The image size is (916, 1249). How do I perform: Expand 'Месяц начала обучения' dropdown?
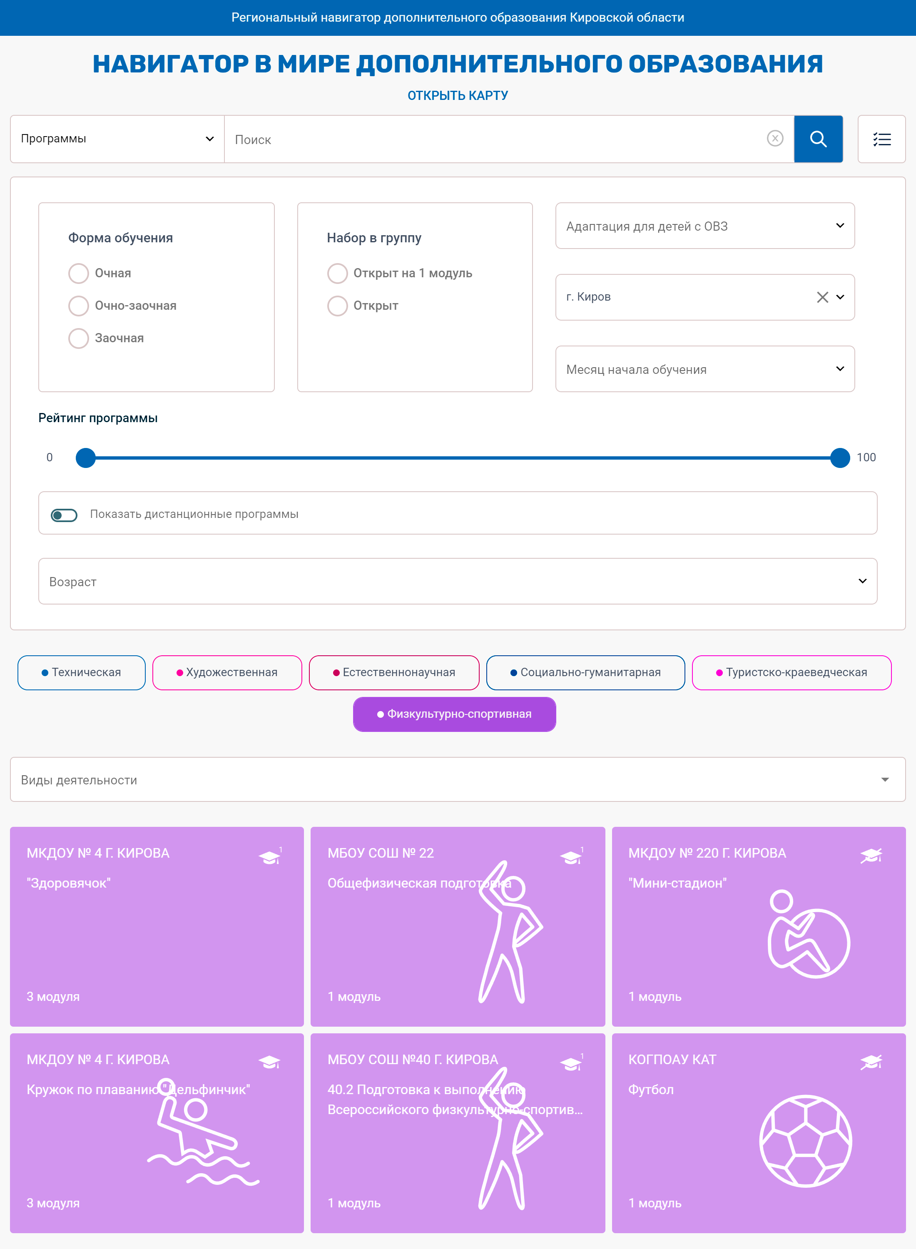(704, 368)
